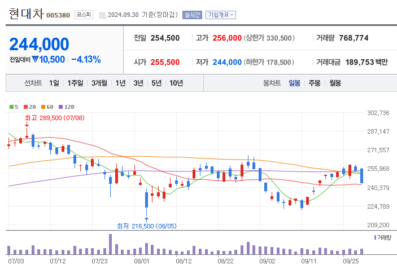
Task: Click the 08/12 date axis label
Action: [184, 261]
